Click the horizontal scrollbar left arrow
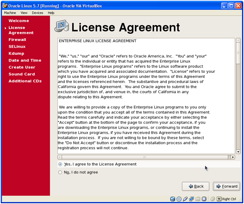The width and height of the screenshot is (244, 204). 60,157
